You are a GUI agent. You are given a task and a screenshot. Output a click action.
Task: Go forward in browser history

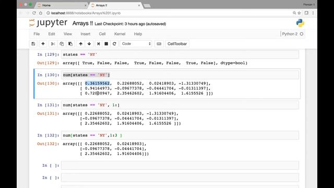[x=28, y=13]
